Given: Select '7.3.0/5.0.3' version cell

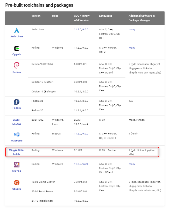Looking at the screenshot, I should tap(80, 182).
